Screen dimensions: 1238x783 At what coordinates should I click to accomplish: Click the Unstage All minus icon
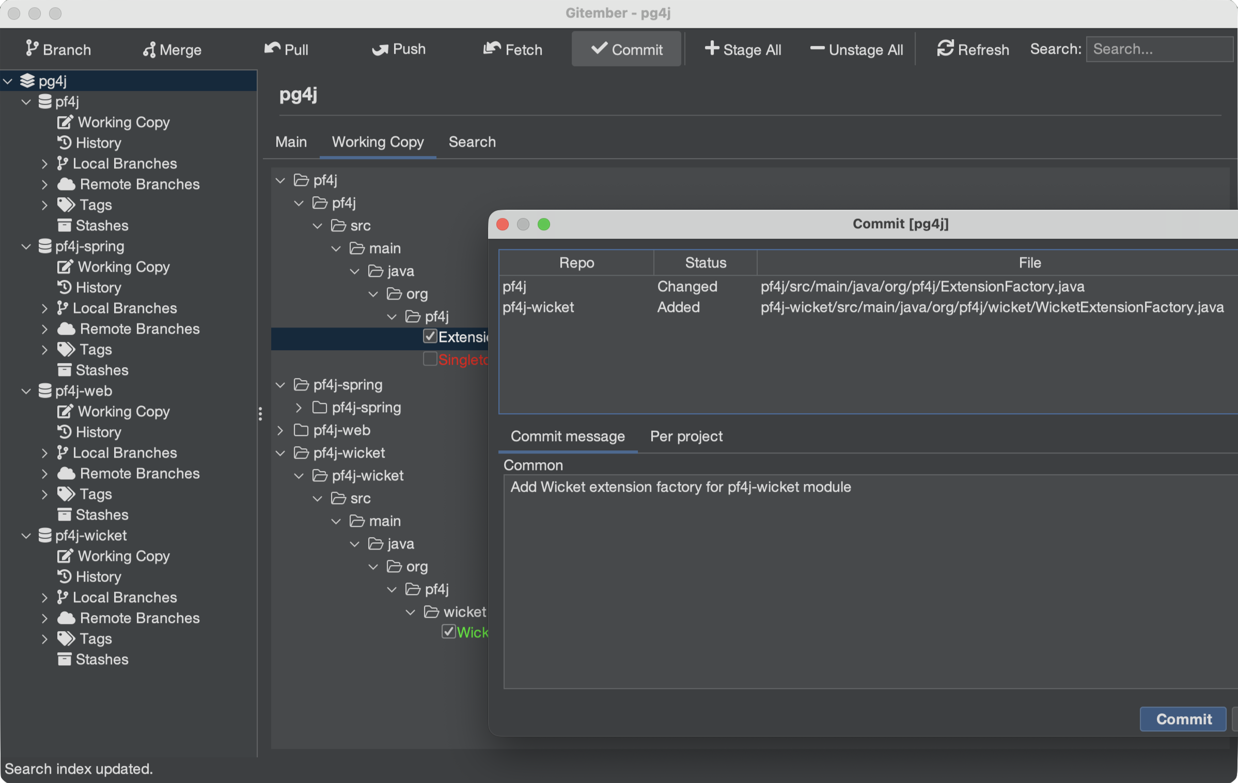(817, 49)
